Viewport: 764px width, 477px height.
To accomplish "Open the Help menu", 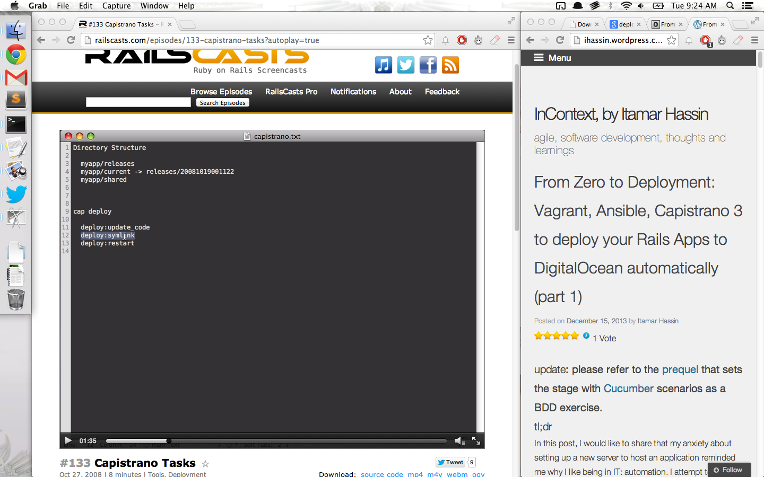I will click(x=186, y=6).
